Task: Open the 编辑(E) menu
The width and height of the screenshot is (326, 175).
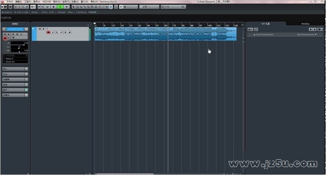Action: coord(19,1)
